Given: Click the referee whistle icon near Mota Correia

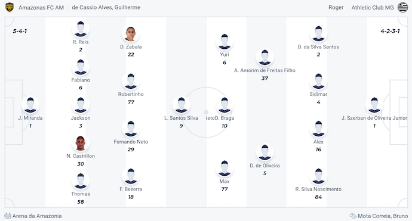Looking at the screenshot, I should point(353,216).
